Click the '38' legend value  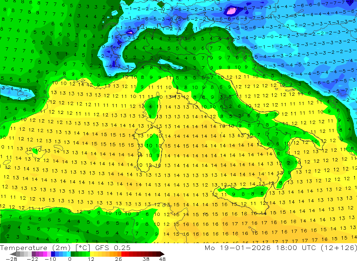146,259
